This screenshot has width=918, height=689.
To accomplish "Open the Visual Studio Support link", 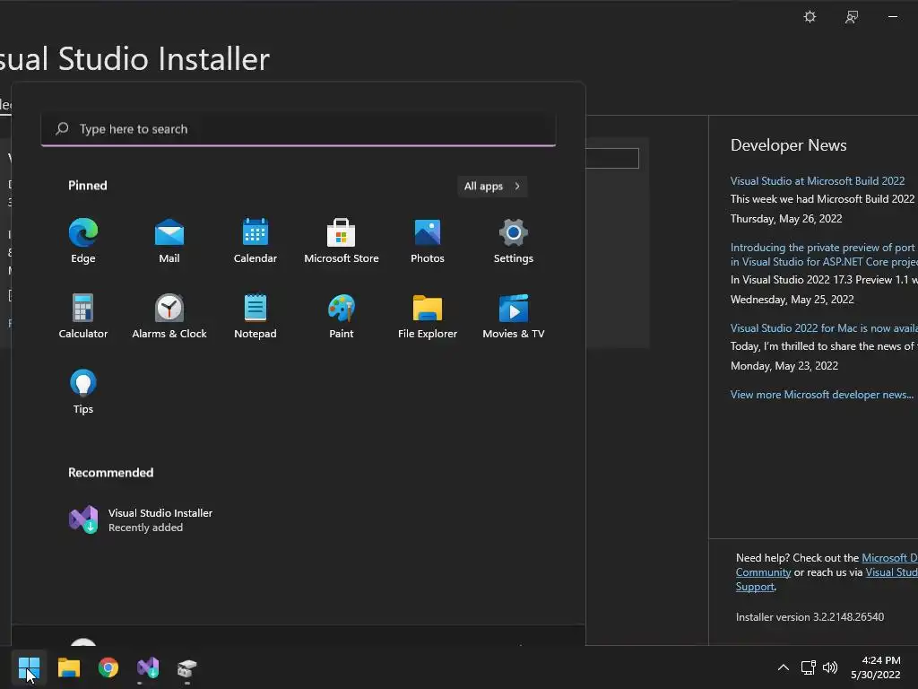I will [x=892, y=572].
